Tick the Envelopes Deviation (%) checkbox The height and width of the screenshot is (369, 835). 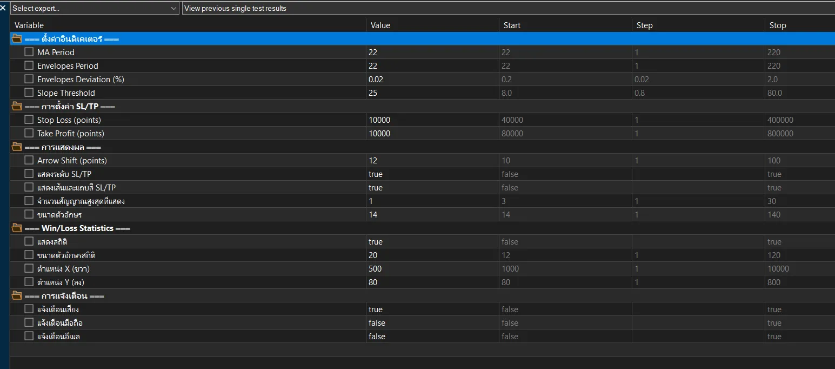[x=29, y=79]
